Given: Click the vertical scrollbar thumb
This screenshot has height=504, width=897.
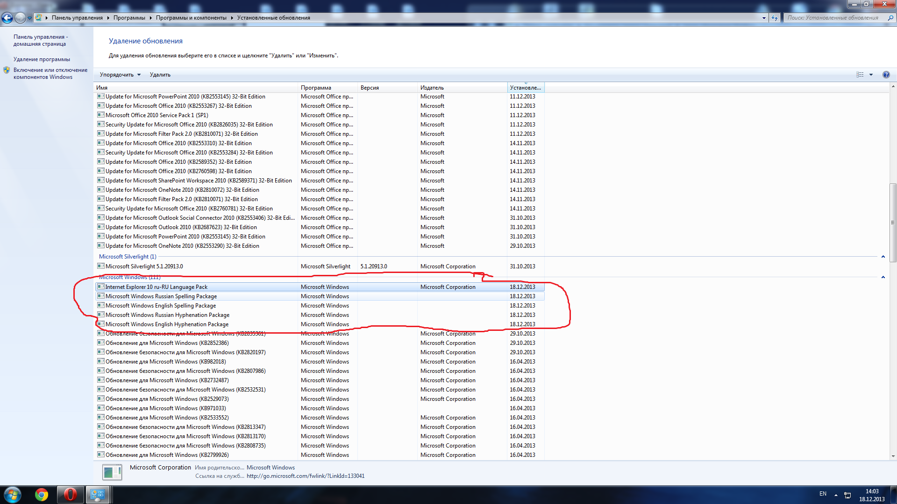Looking at the screenshot, I should (x=893, y=223).
